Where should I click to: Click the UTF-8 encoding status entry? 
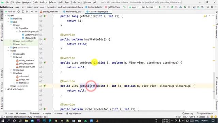click(x=192, y=117)
